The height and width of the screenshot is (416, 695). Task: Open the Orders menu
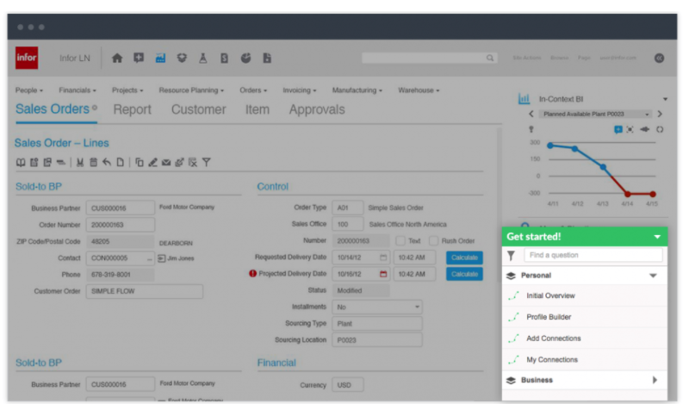tap(253, 90)
